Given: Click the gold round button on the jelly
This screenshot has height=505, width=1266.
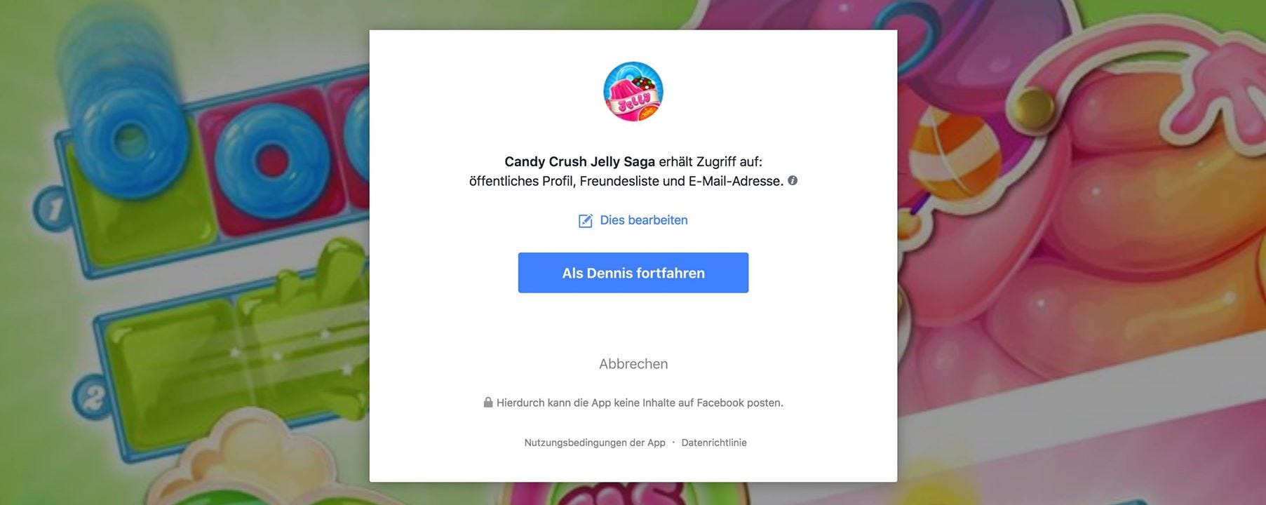Looking at the screenshot, I should (1033, 107).
